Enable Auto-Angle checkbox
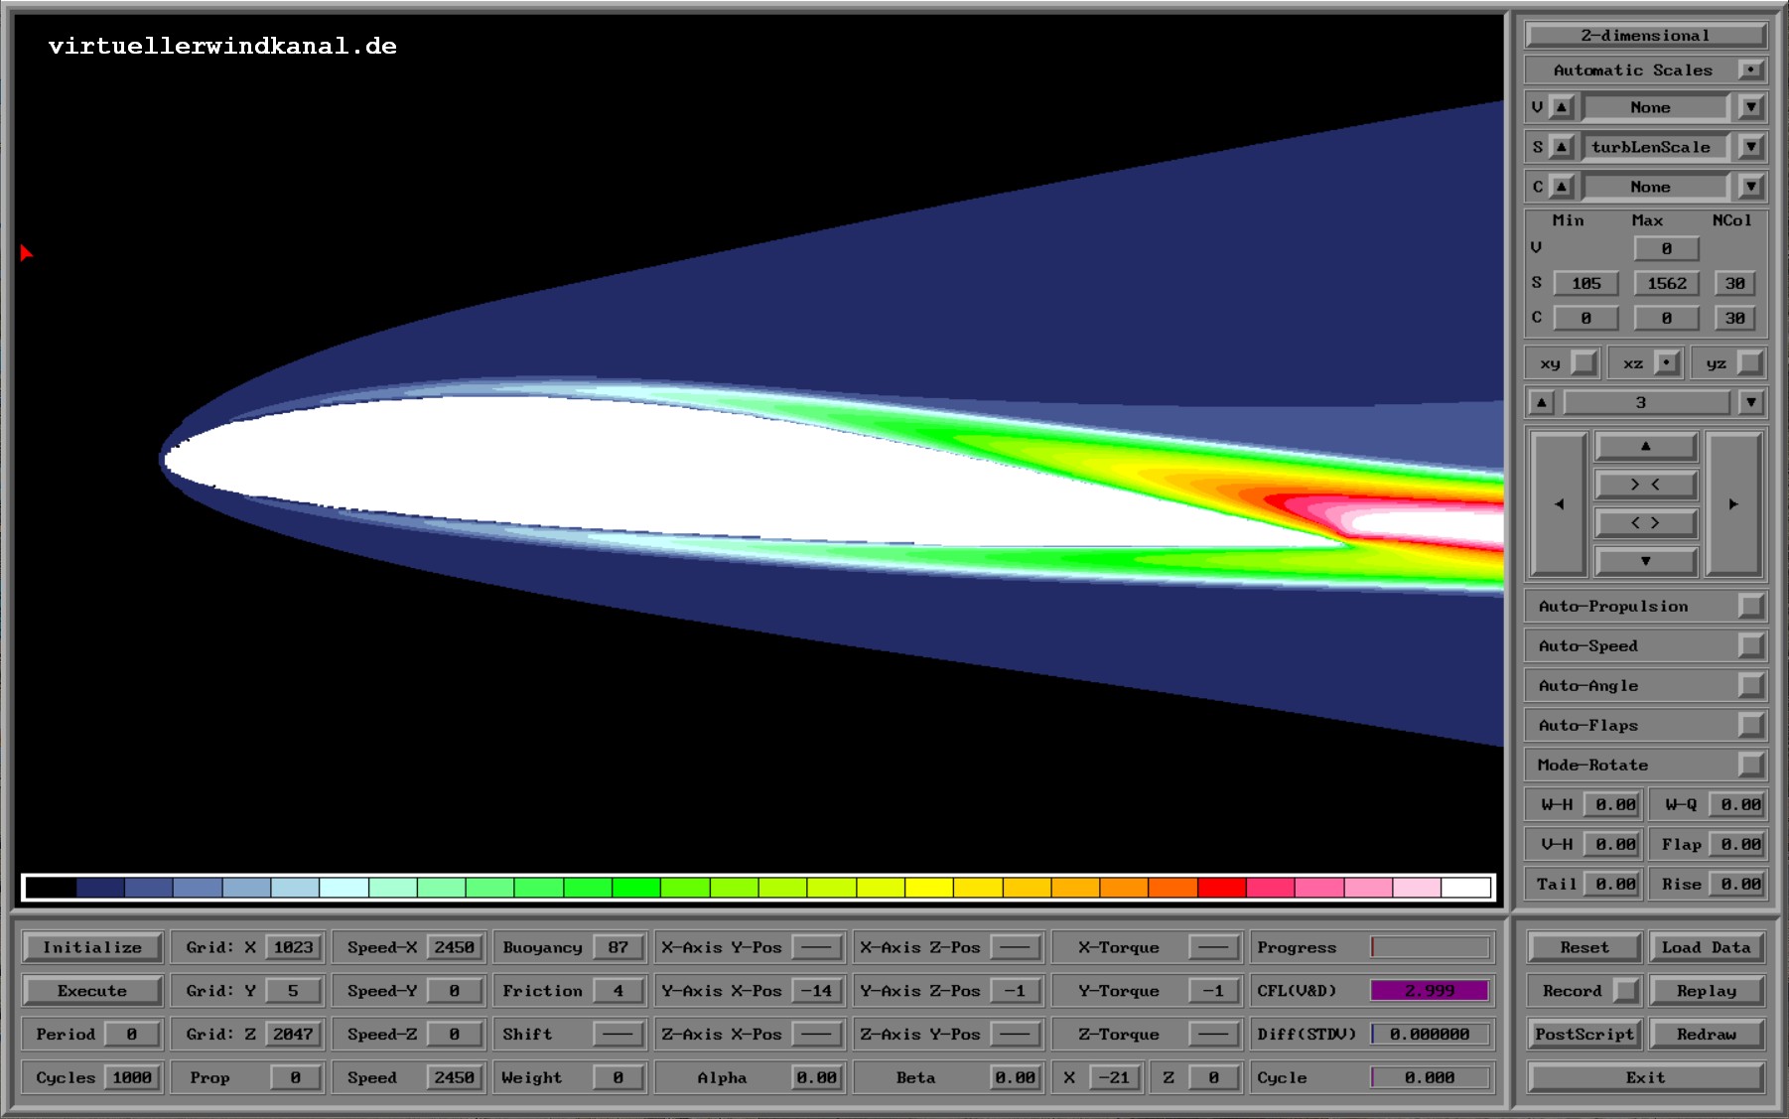Screen dimensions: 1789x1119 (x=1751, y=686)
